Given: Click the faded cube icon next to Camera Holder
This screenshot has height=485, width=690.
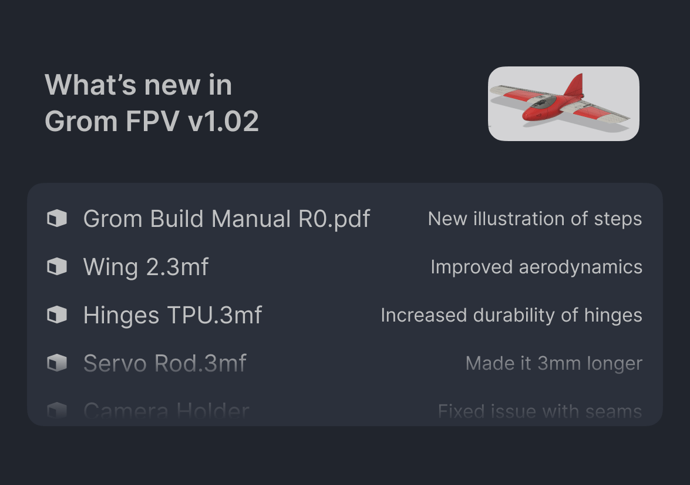Looking at the screenshot, I should 57,411.
